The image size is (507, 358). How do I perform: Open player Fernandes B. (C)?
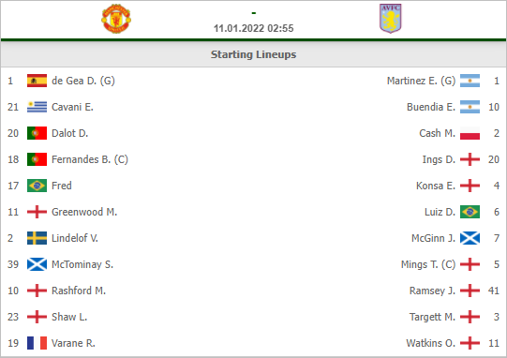pyautogui.click(x=90, y=159)
